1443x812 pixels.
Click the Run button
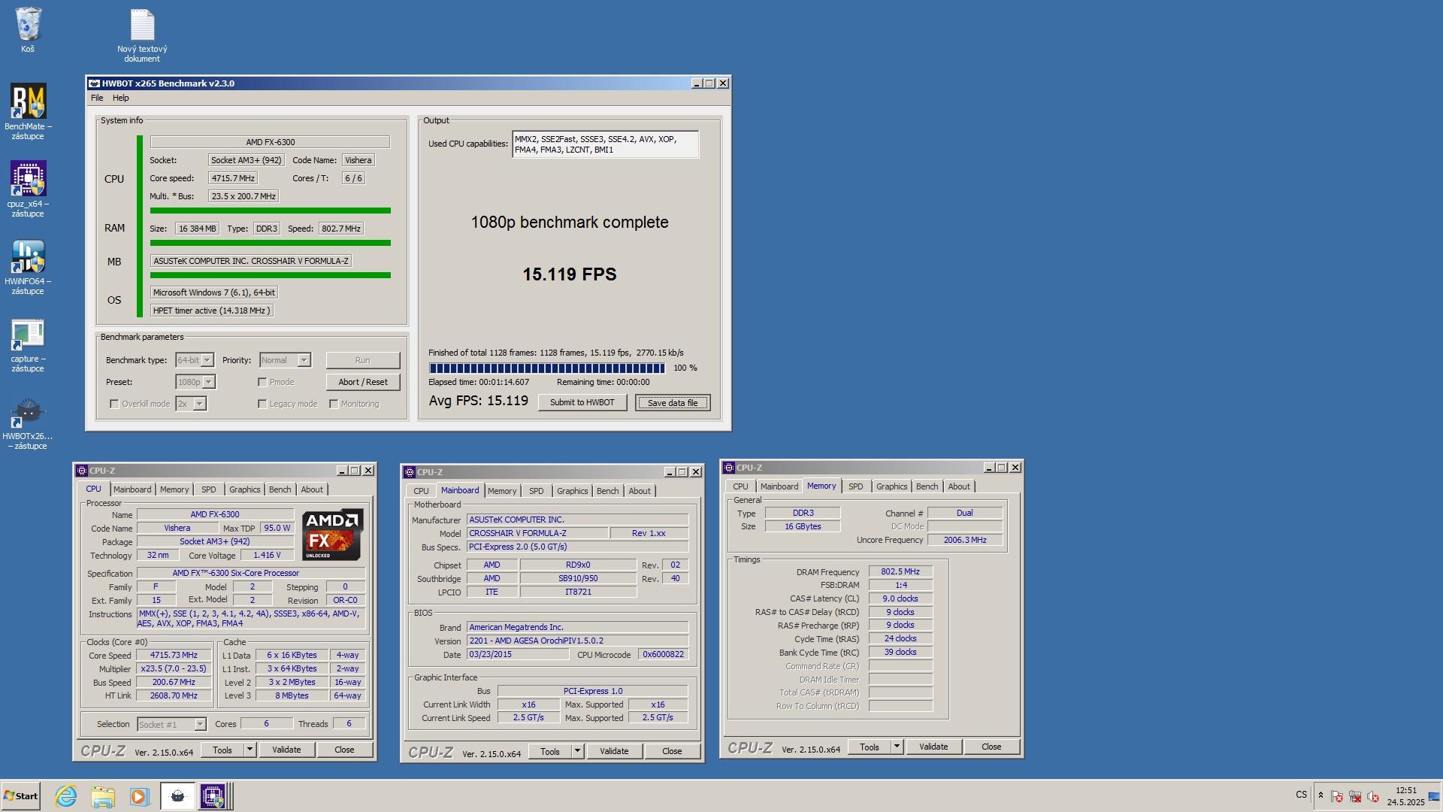363,360
